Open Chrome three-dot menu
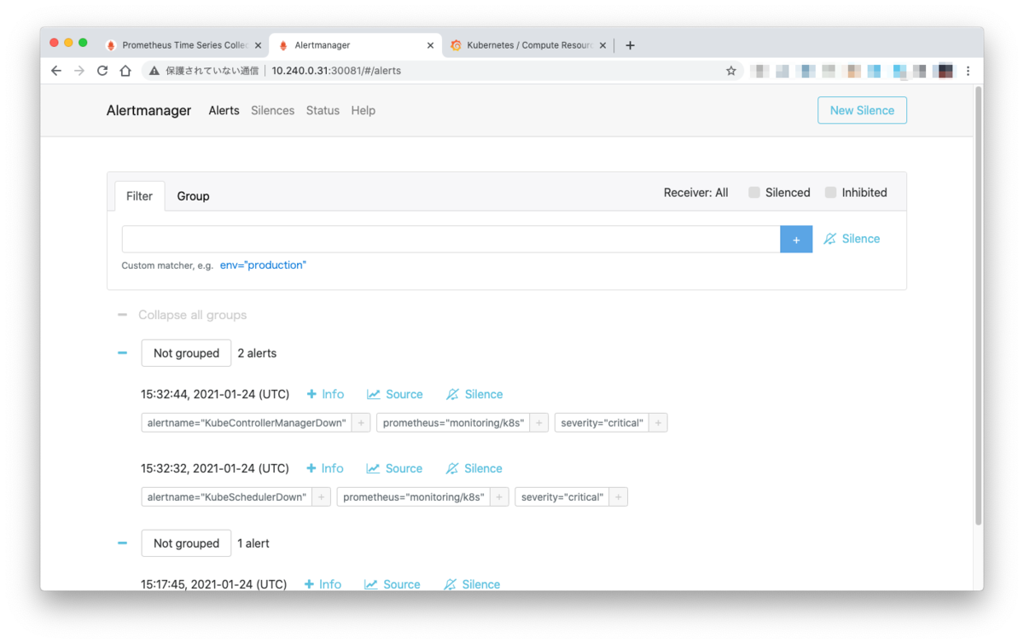 tap(968, 71)
